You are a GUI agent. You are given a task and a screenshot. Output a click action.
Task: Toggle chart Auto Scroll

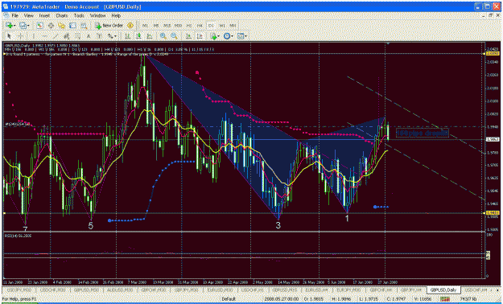[189, 36]
